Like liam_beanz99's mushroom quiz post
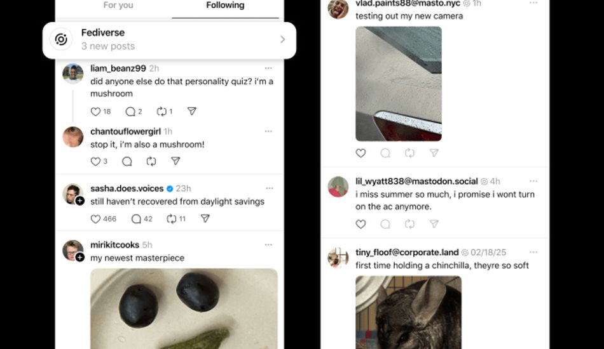 click(96, 112)
